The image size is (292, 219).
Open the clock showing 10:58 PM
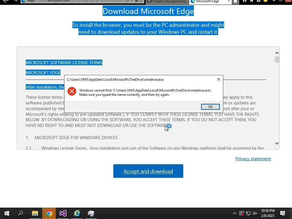pos(267,213)
